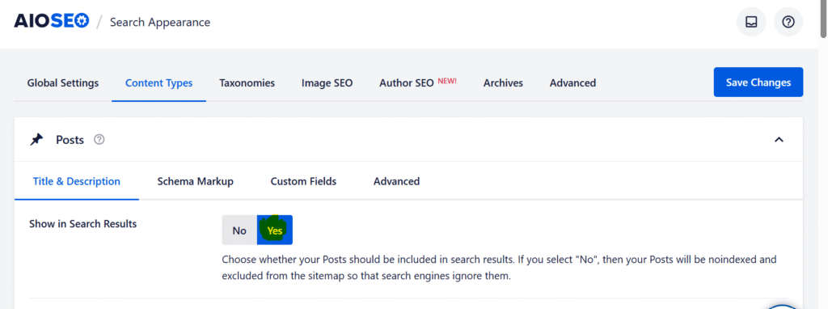Open the Content Types tab

click(159, 83)
